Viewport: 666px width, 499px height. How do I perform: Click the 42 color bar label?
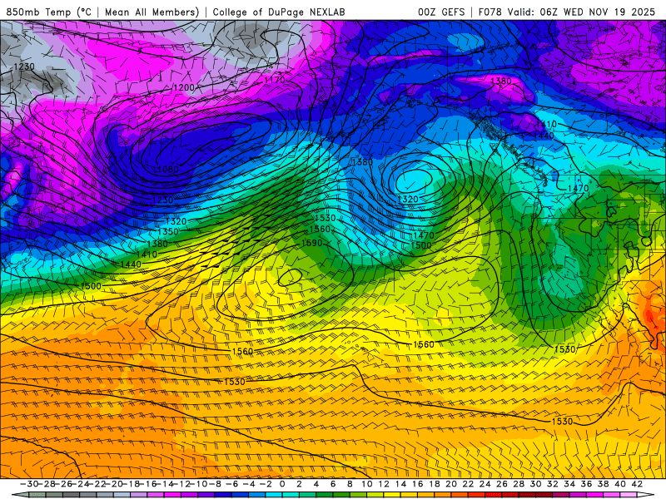637,484
